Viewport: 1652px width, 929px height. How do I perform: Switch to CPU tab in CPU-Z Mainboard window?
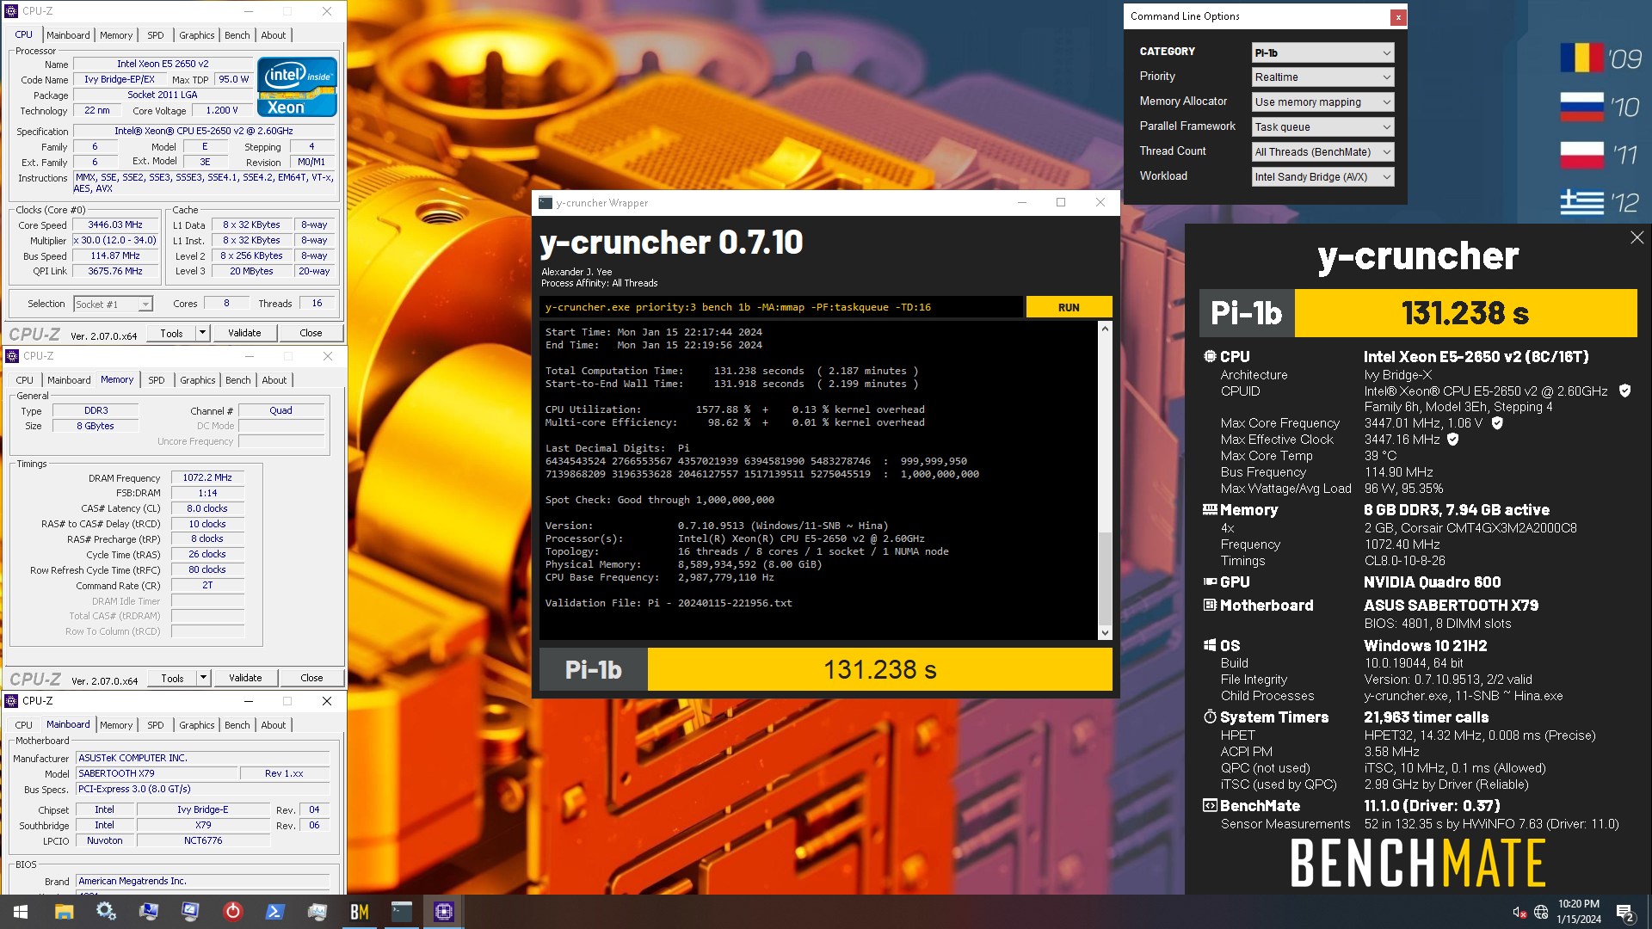coord(24,725)
